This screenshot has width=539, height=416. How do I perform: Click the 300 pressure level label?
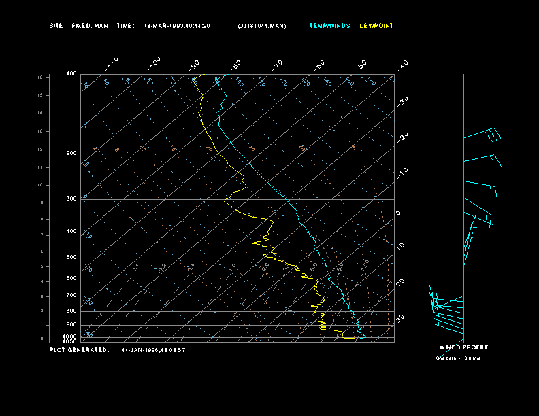point(71,199)
